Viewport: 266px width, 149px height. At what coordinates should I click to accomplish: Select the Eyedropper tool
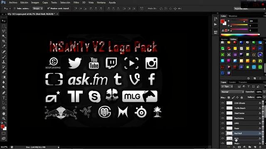tap(4, 46)
